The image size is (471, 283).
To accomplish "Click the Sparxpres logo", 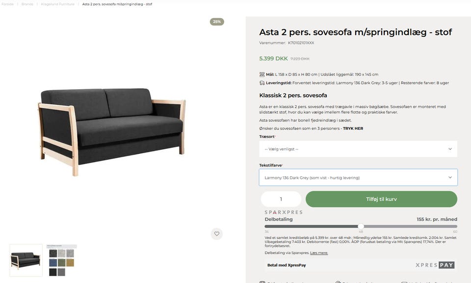I will click(284, 212).
